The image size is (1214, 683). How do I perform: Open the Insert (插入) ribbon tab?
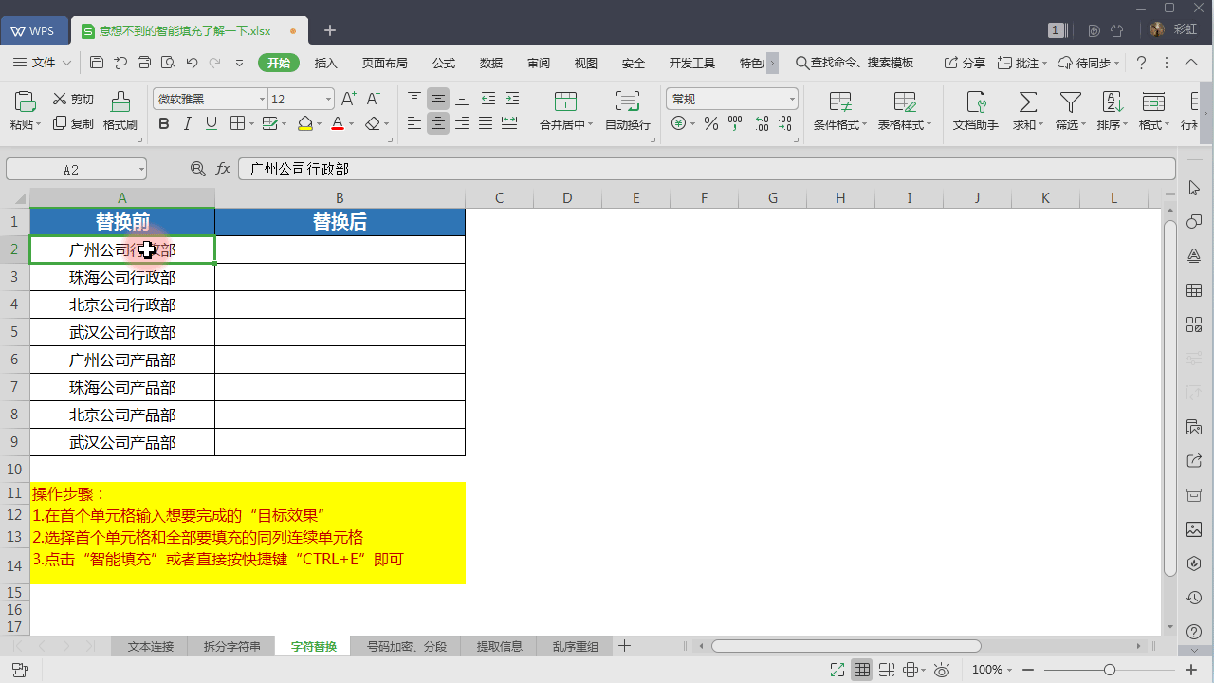click(x=325, y=63)
